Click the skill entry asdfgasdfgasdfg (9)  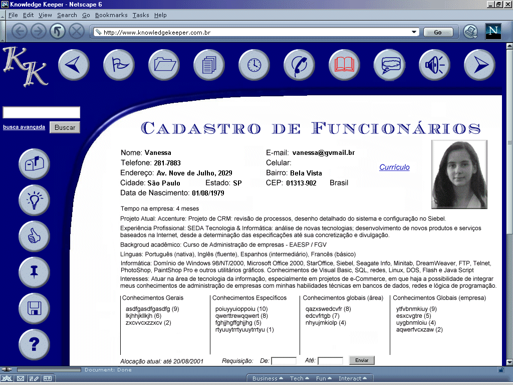click(152, 309)
